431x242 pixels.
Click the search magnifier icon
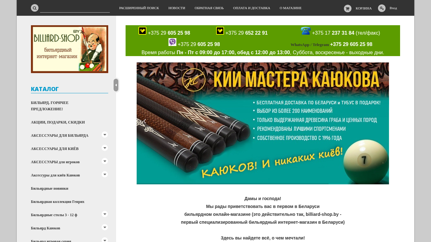pos(35,8)
